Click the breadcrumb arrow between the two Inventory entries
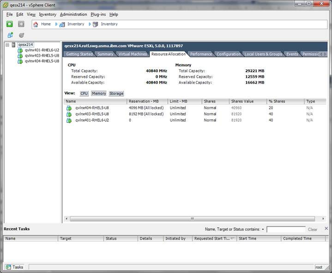Screen dimensions: 332x273 90,24
